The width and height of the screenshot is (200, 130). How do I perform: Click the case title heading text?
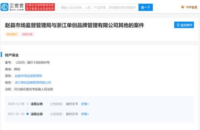point(74,25)
